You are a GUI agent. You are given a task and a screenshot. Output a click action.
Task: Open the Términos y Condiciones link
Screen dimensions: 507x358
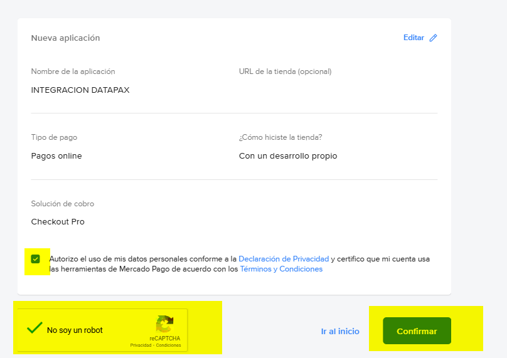(281, 269)
